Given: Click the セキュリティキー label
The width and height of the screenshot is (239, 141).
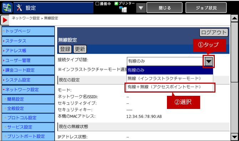Looking at the screenshot, I should point(75,110).
